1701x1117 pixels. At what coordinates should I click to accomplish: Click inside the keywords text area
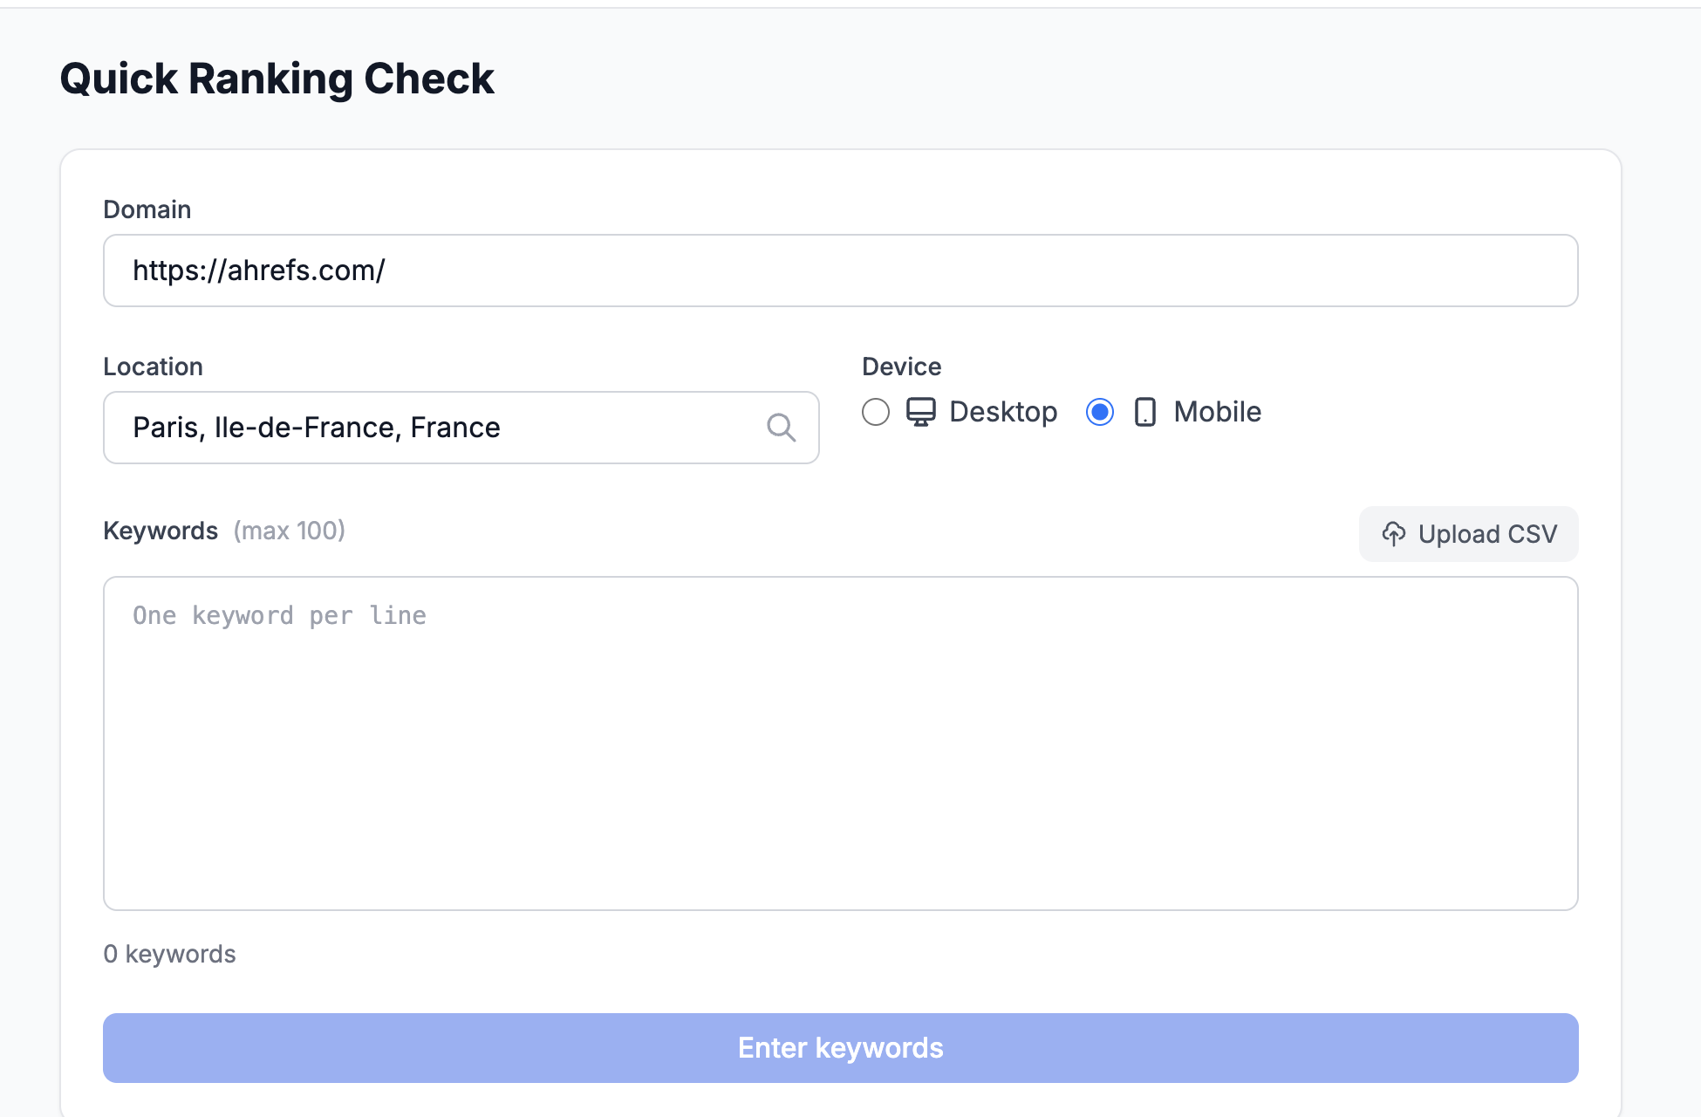[x=840, y=742]
